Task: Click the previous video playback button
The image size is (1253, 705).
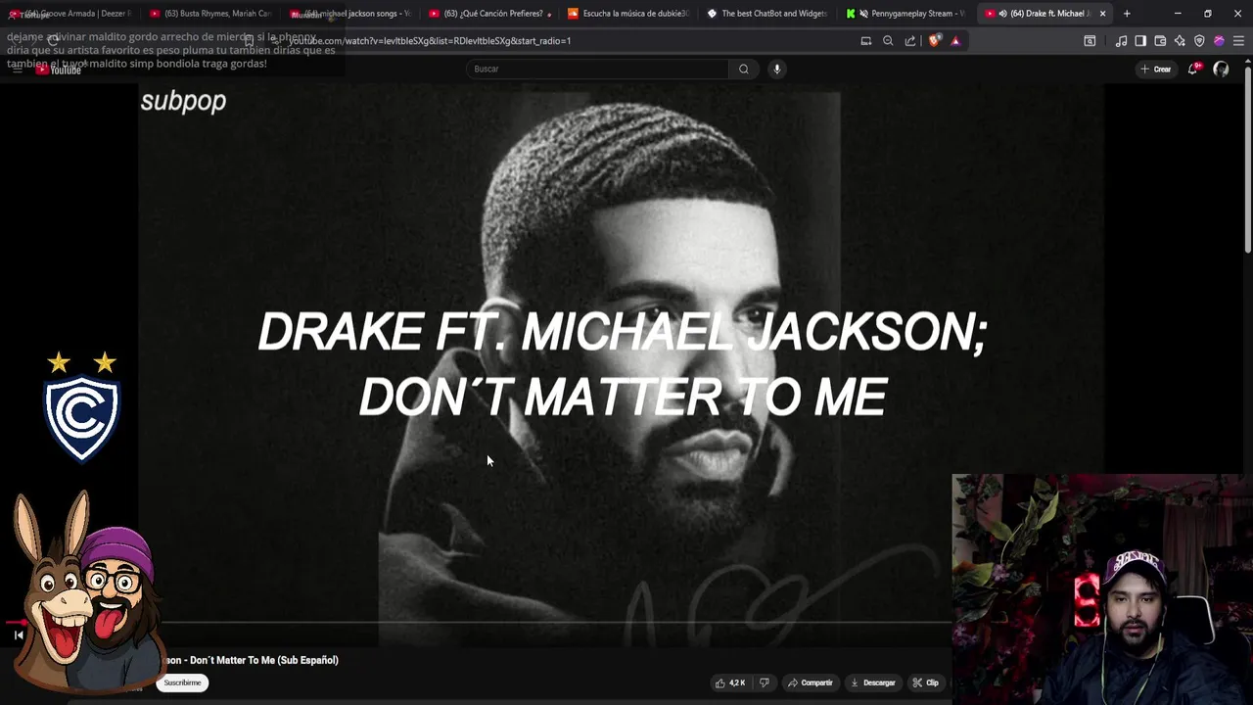Action: pyautogui.click(x=19, y=634)
